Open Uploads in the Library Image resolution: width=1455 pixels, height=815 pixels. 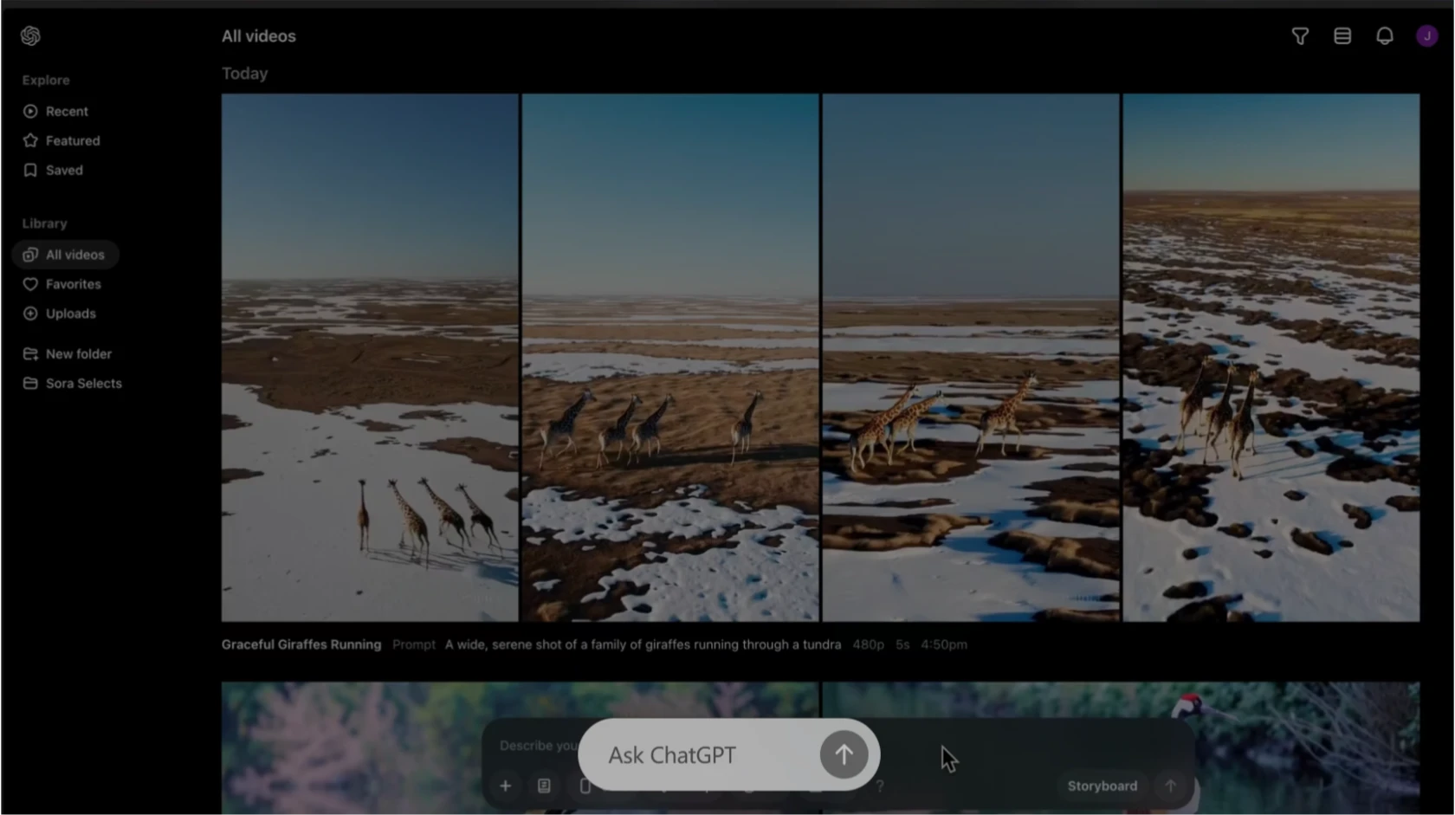point(70,314)
